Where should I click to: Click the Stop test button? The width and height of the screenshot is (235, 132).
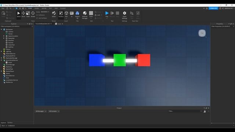click(117, 14)
